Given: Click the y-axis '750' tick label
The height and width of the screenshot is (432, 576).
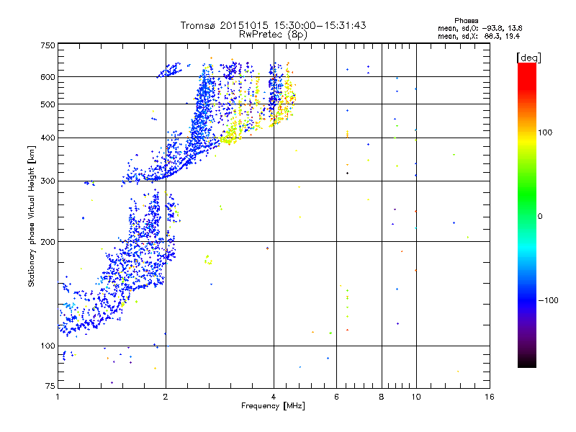Looking at the screenshot, I should pyautogui.click(x=48, y=45).
